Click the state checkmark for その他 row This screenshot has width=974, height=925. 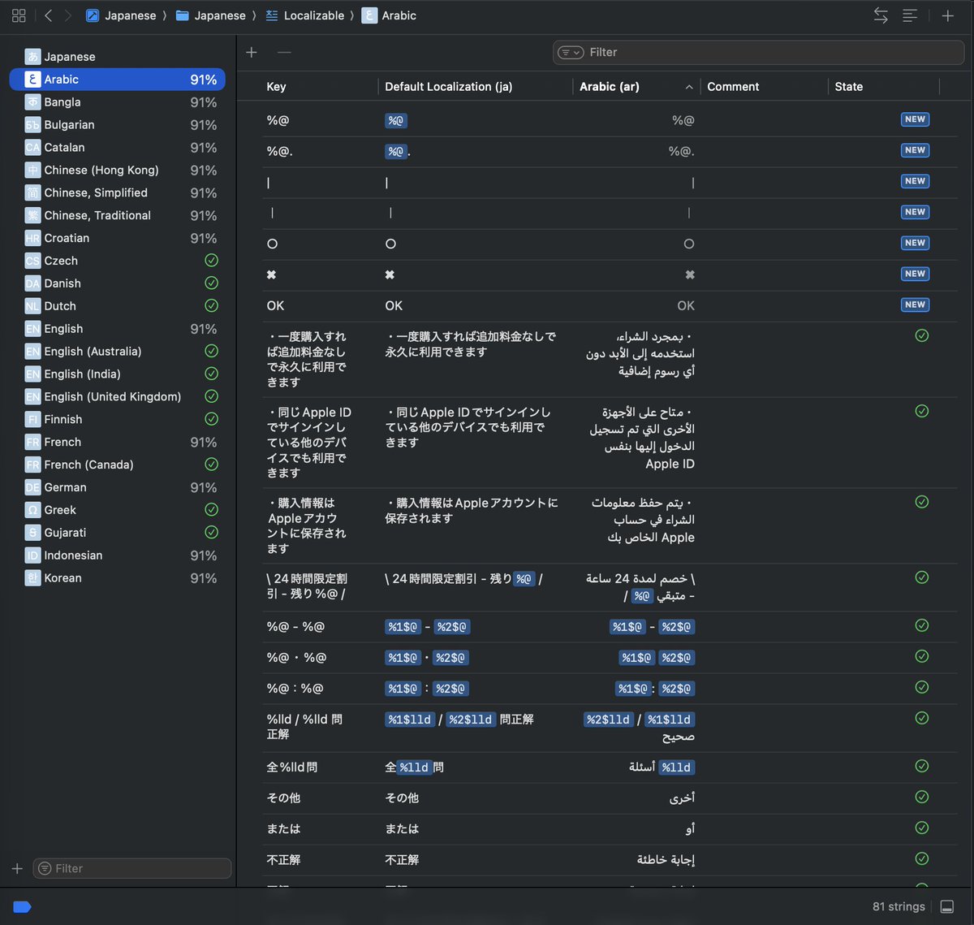[x=921, y=797]
